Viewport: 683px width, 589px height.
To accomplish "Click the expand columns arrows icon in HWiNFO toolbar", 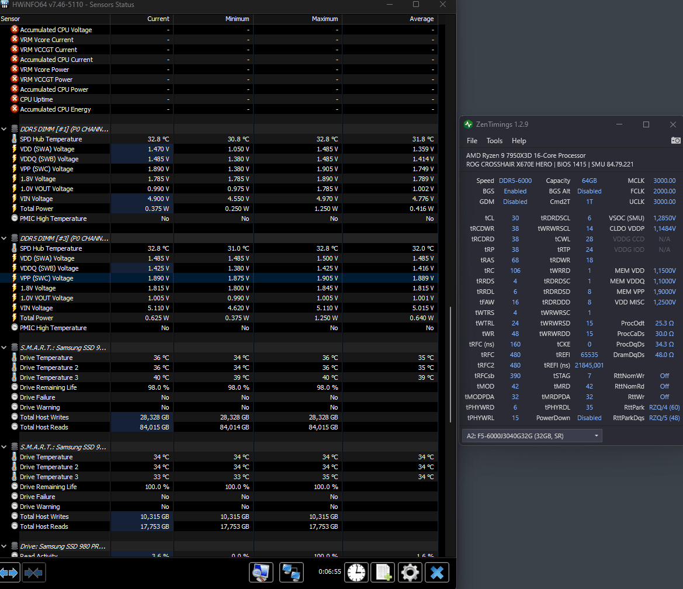I will 9,573.
